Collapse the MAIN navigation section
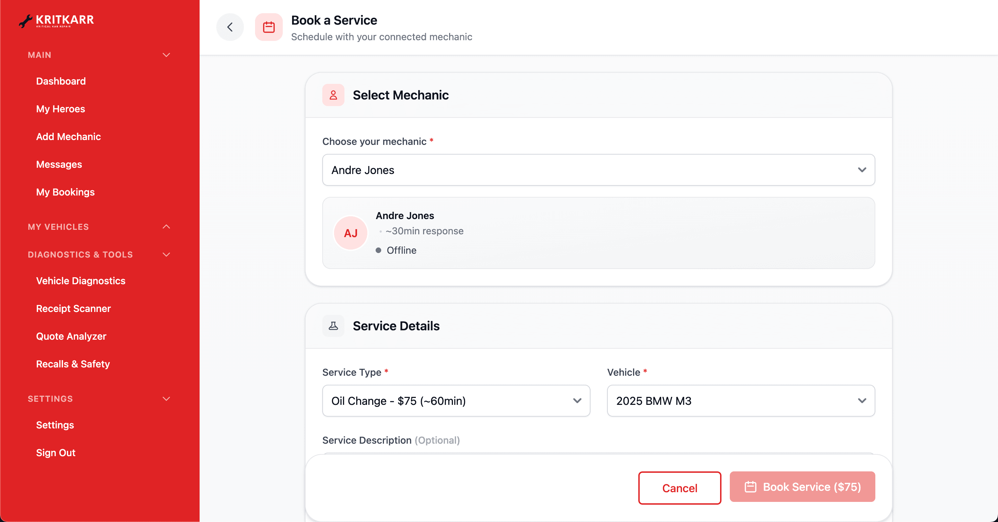The height and width of the screenshot is (522, 998). click(x=166, y=55)
